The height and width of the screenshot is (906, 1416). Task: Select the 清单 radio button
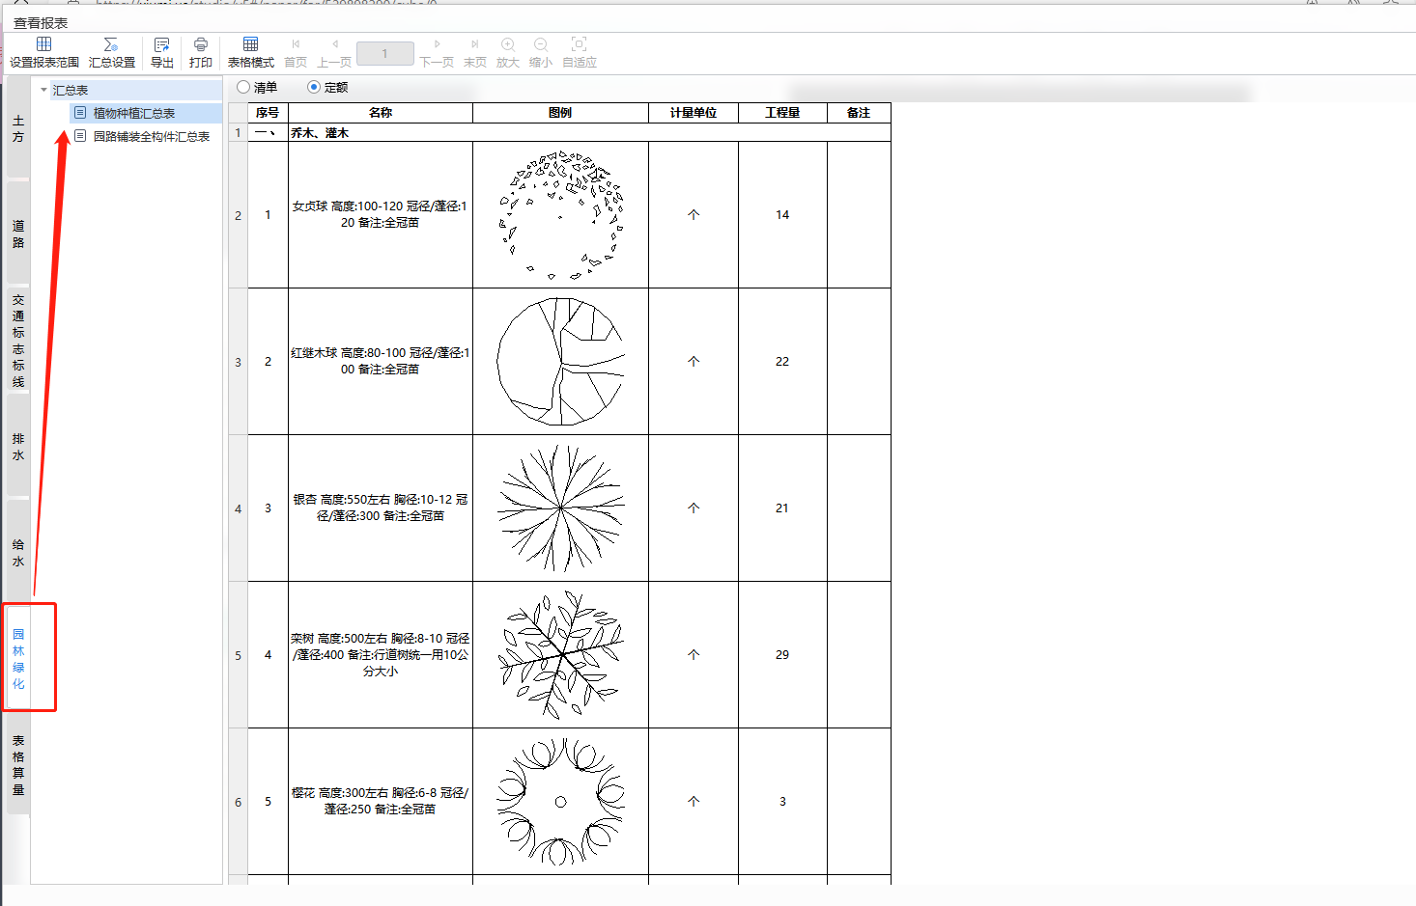[x=244, y=88]
